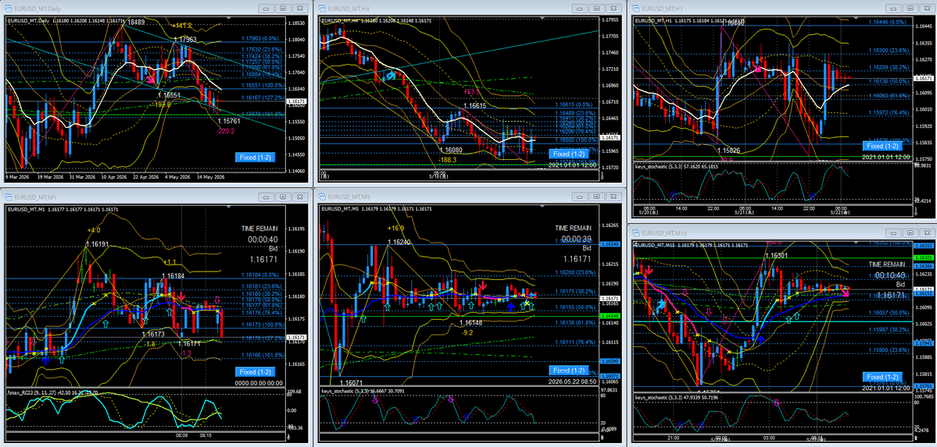
Task: Click the 1.16301 high label on M15 chart
Action: click(x=776, y=255)
